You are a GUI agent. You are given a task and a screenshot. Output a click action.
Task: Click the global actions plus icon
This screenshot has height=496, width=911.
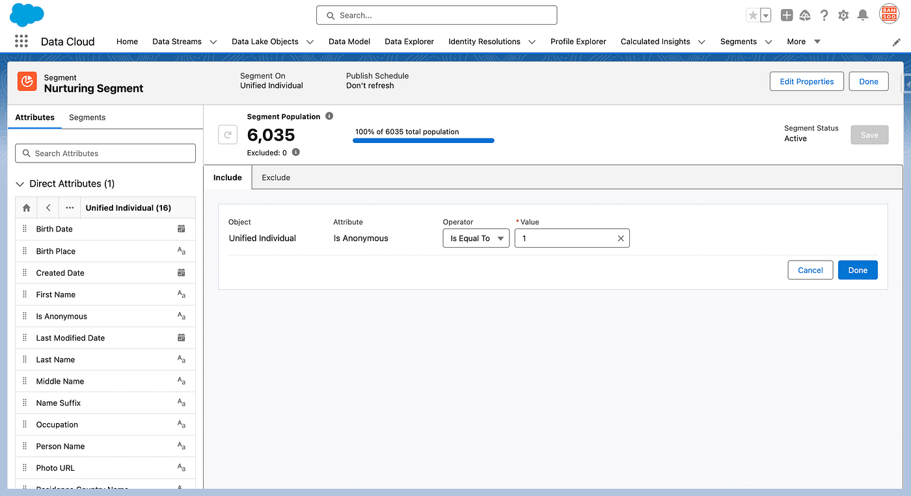[787, 15]
